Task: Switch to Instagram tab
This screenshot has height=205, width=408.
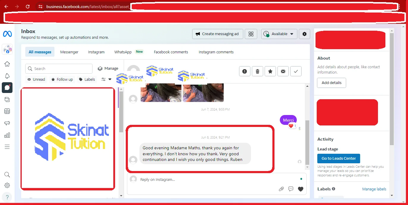Action: tap(96, 52)
